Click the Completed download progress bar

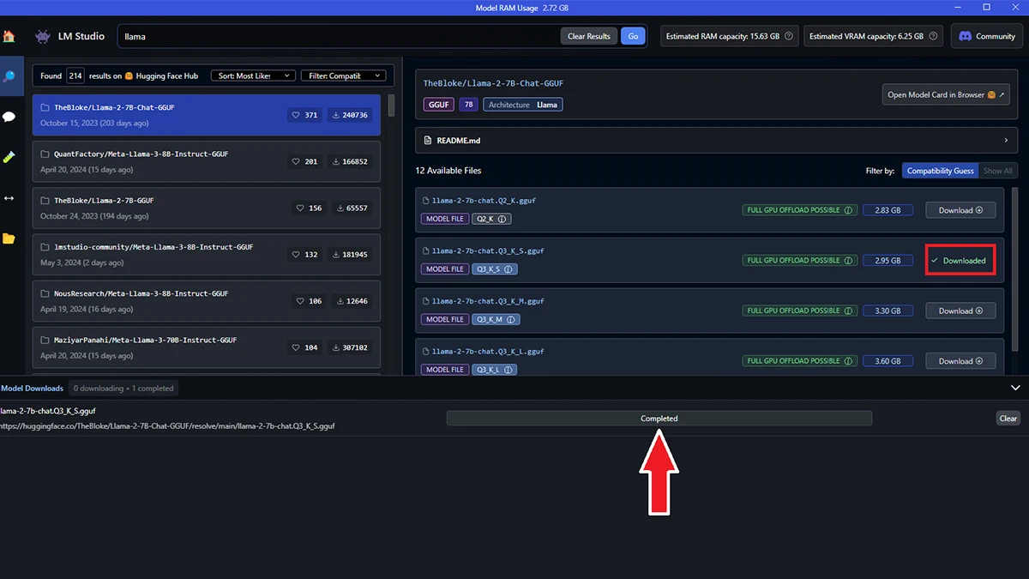[659, 419]
